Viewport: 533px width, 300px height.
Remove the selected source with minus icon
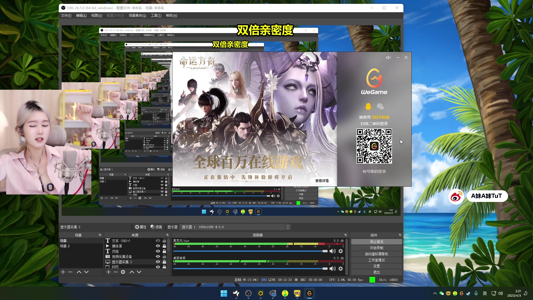pos(116,272)
